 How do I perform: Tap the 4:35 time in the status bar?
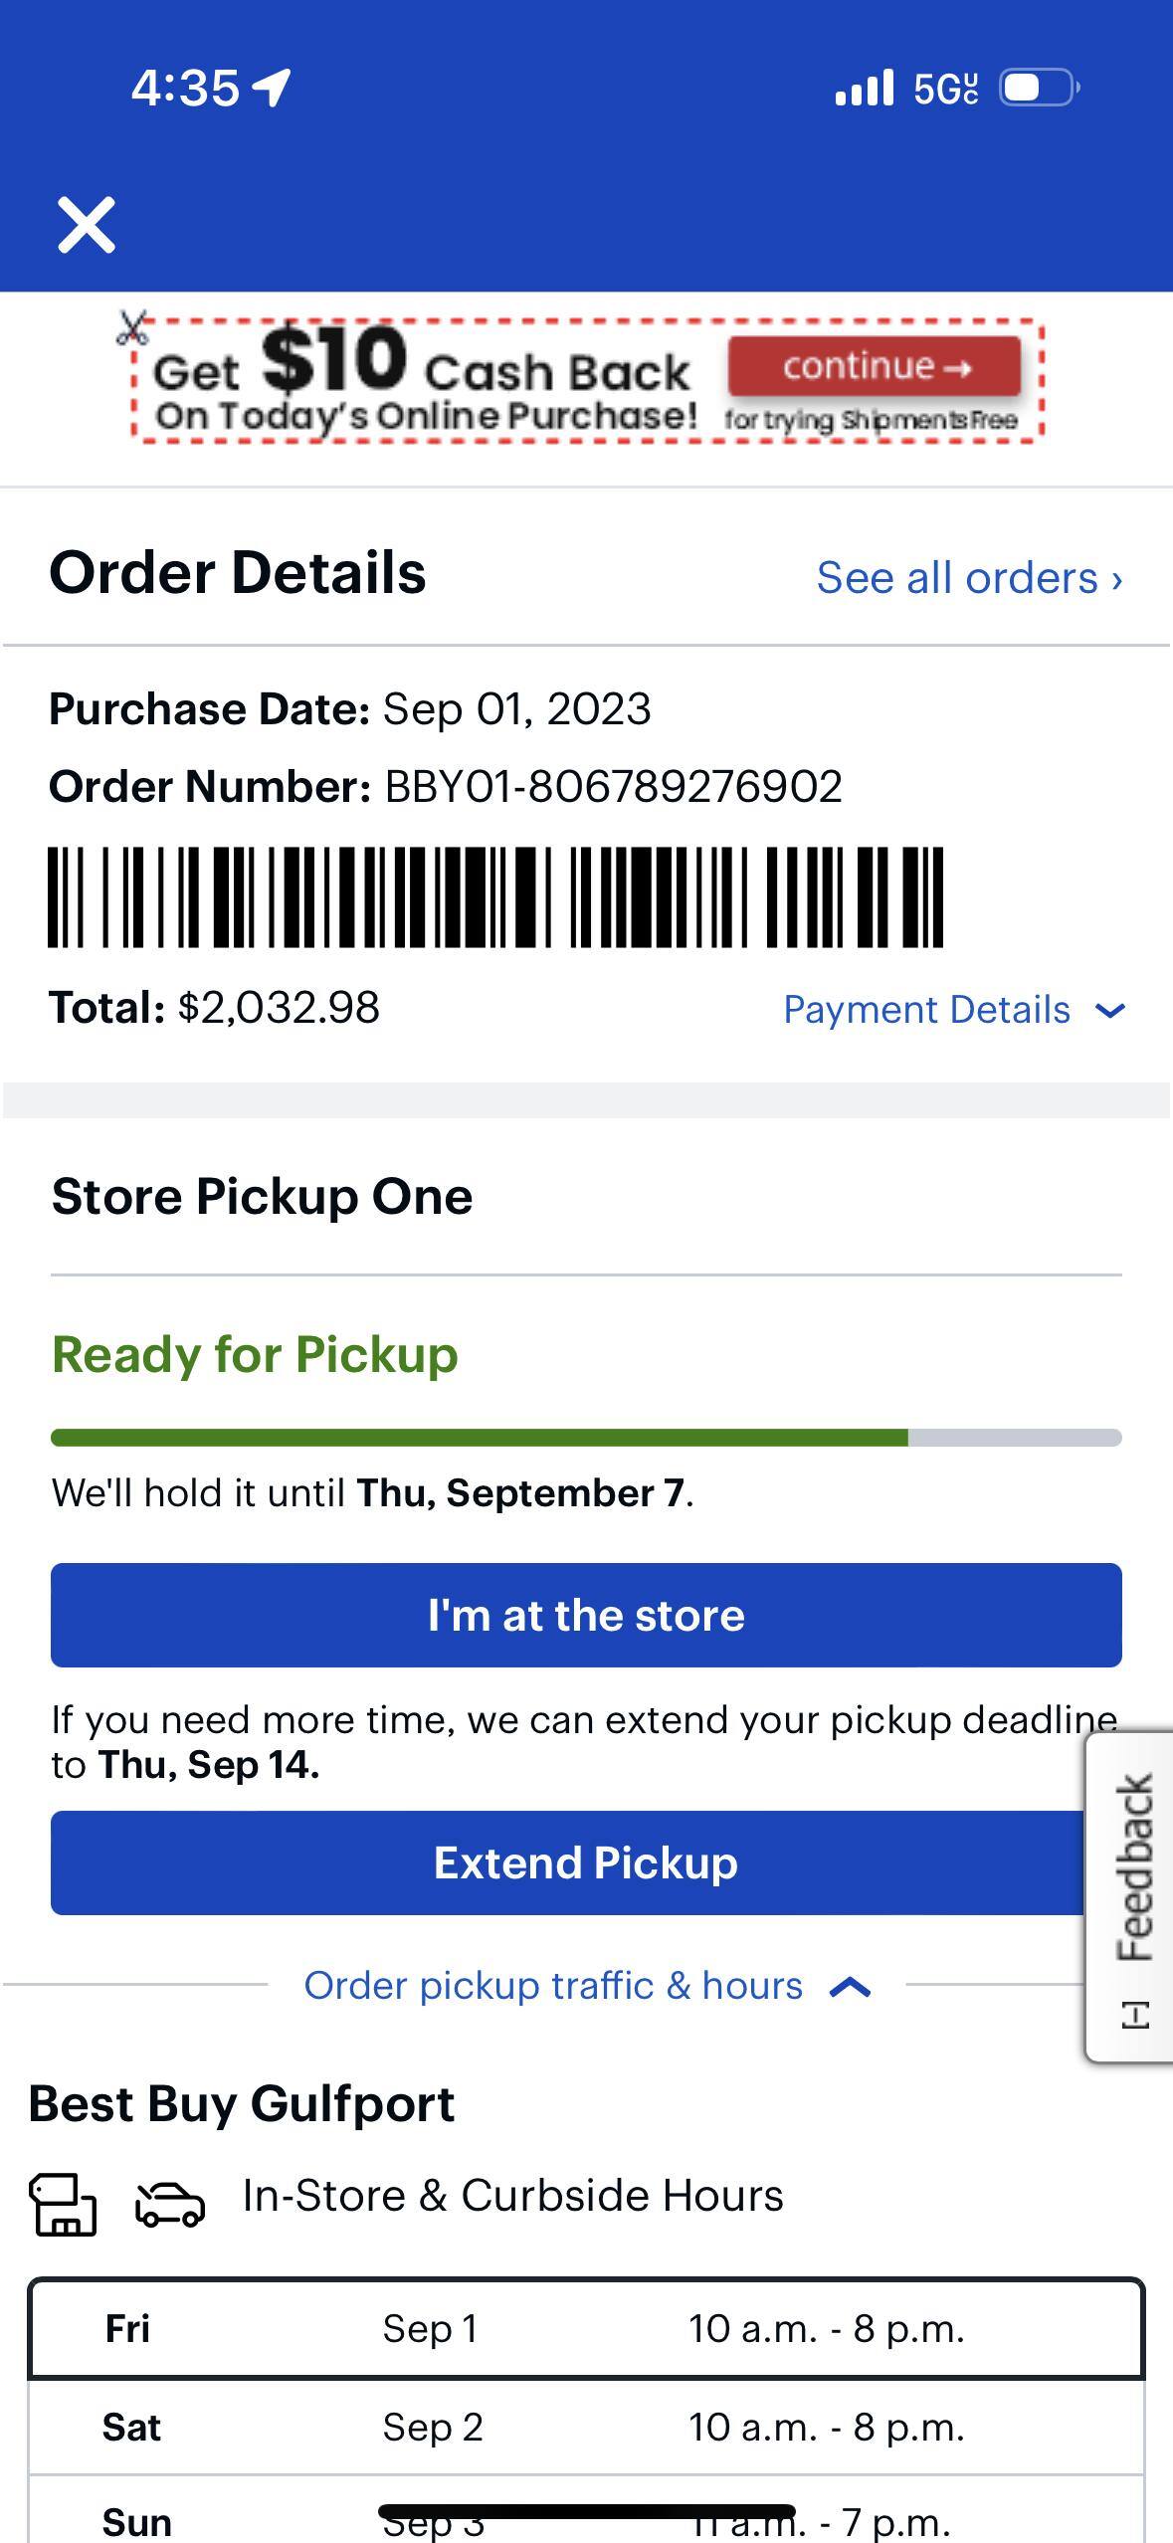(187, 88)
